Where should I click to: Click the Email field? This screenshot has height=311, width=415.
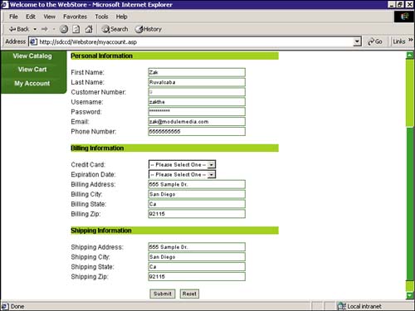tap(197, 121)
